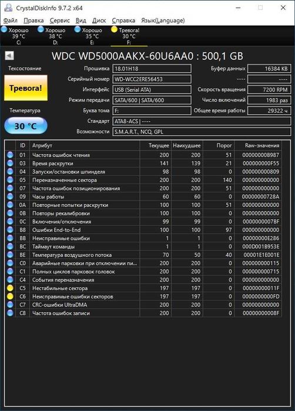295x411 pixels.
Task: Open the Язык(Language) menu
Action: [x=163, y=21]
